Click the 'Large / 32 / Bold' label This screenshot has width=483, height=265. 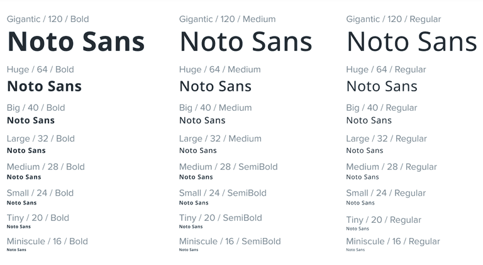(41, 138)
